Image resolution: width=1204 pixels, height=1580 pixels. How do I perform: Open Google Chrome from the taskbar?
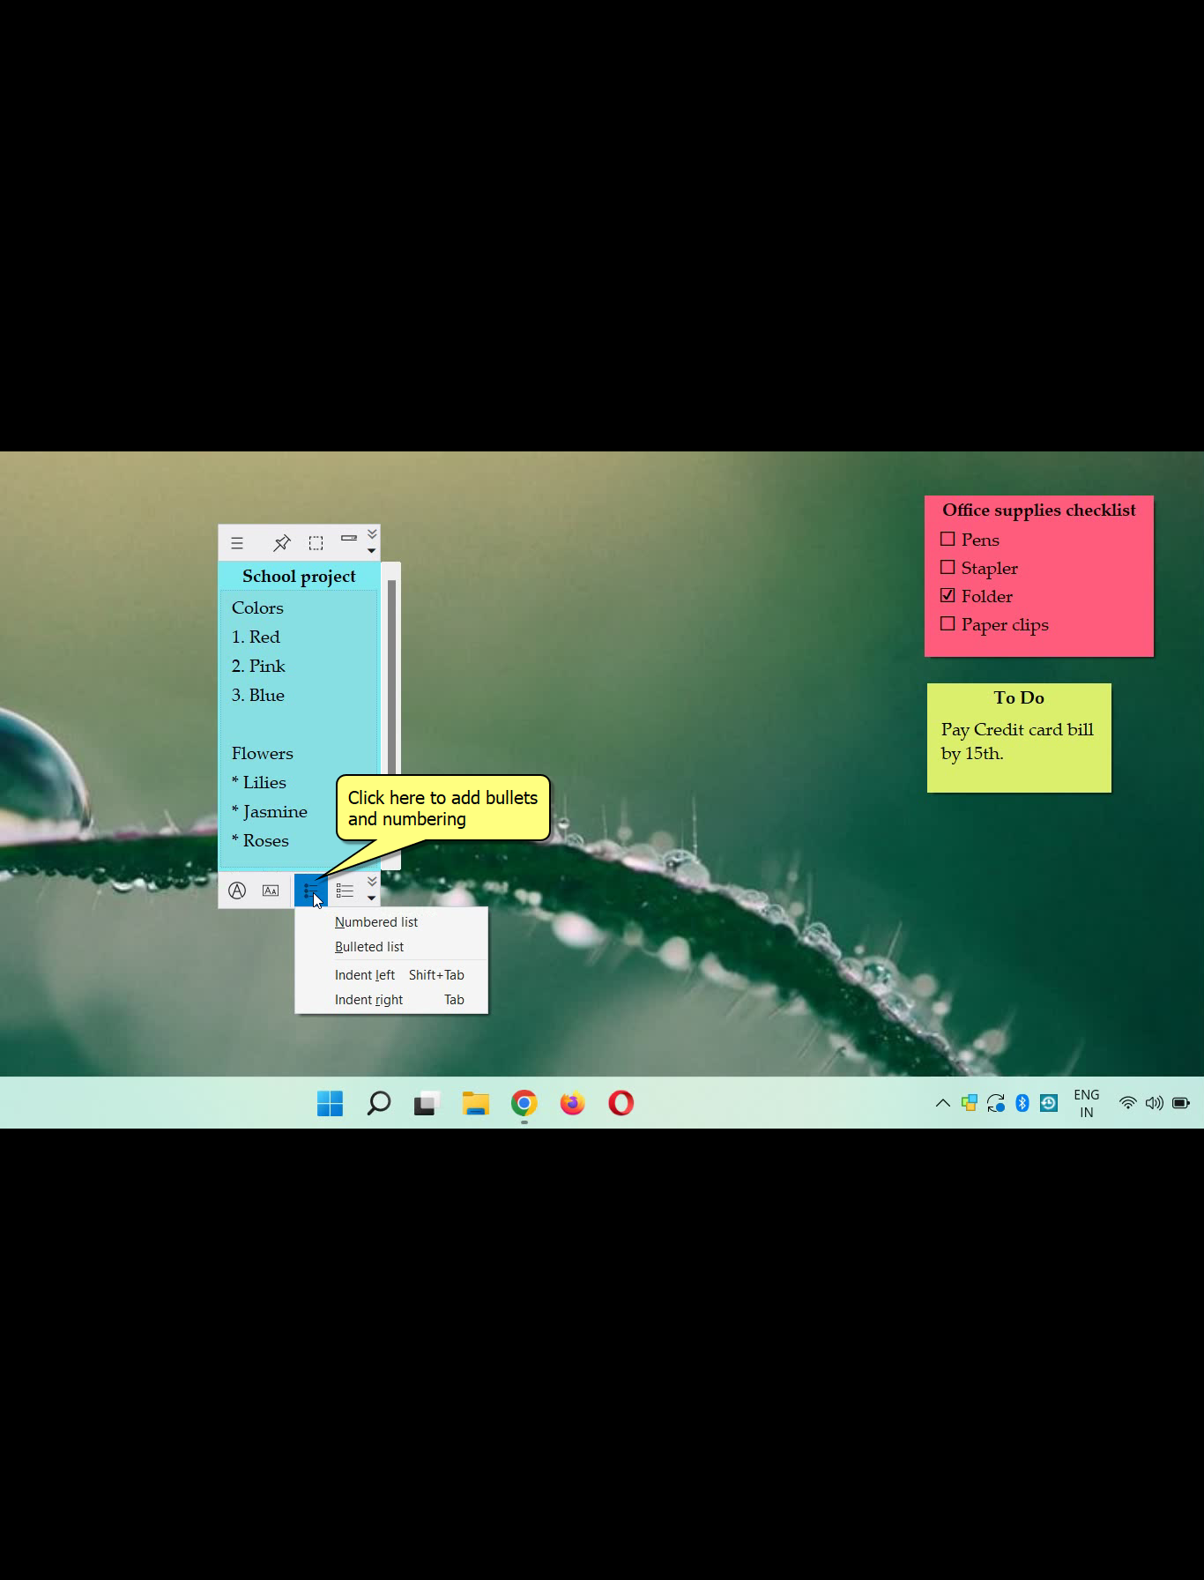point(524,1103)
